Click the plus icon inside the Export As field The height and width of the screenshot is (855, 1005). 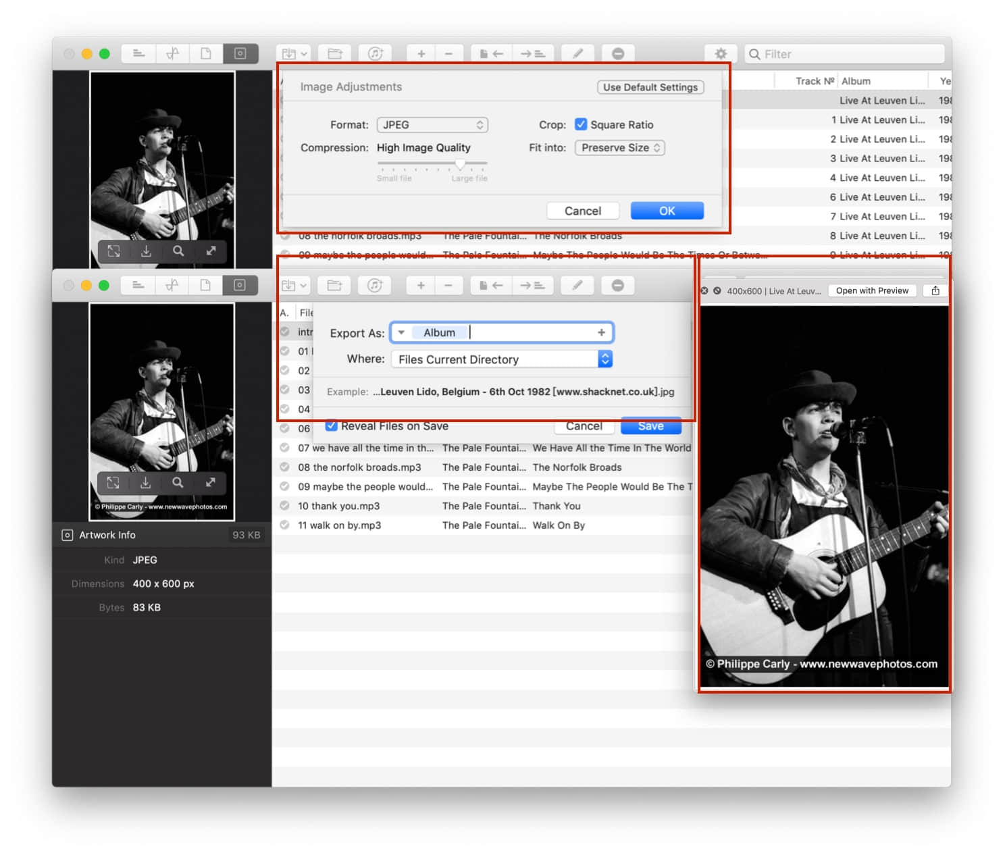coord(601,332)
